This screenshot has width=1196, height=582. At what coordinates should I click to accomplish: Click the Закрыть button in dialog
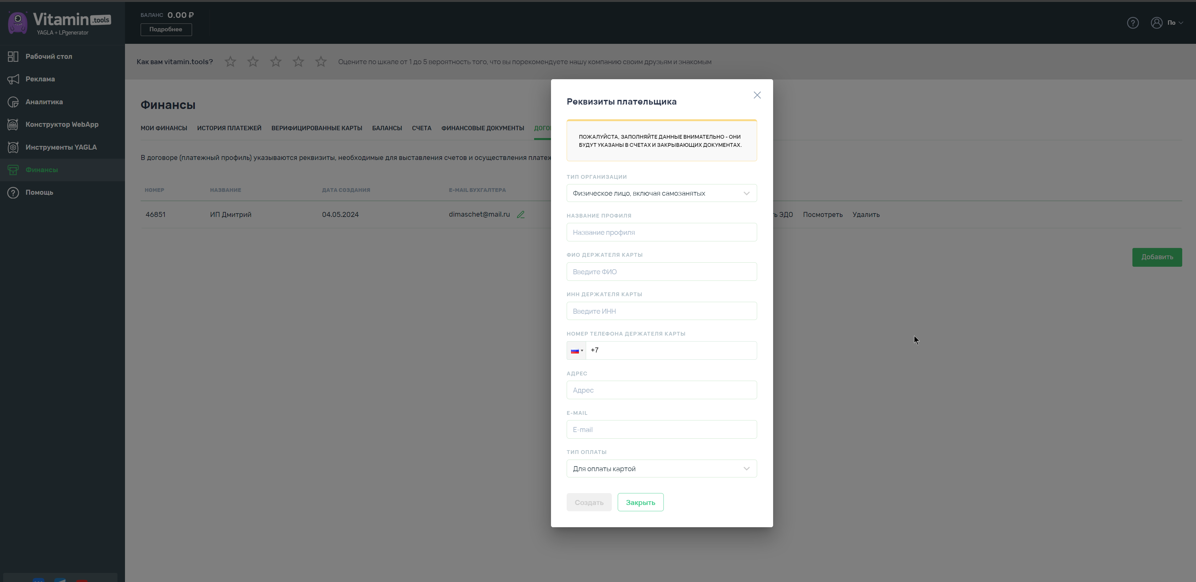(640, 502)
